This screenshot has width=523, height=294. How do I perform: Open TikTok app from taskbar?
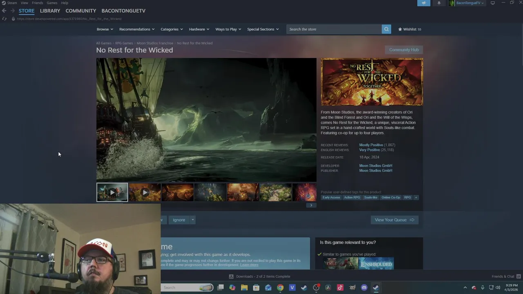pyautogui.click(x=340, y=287)
